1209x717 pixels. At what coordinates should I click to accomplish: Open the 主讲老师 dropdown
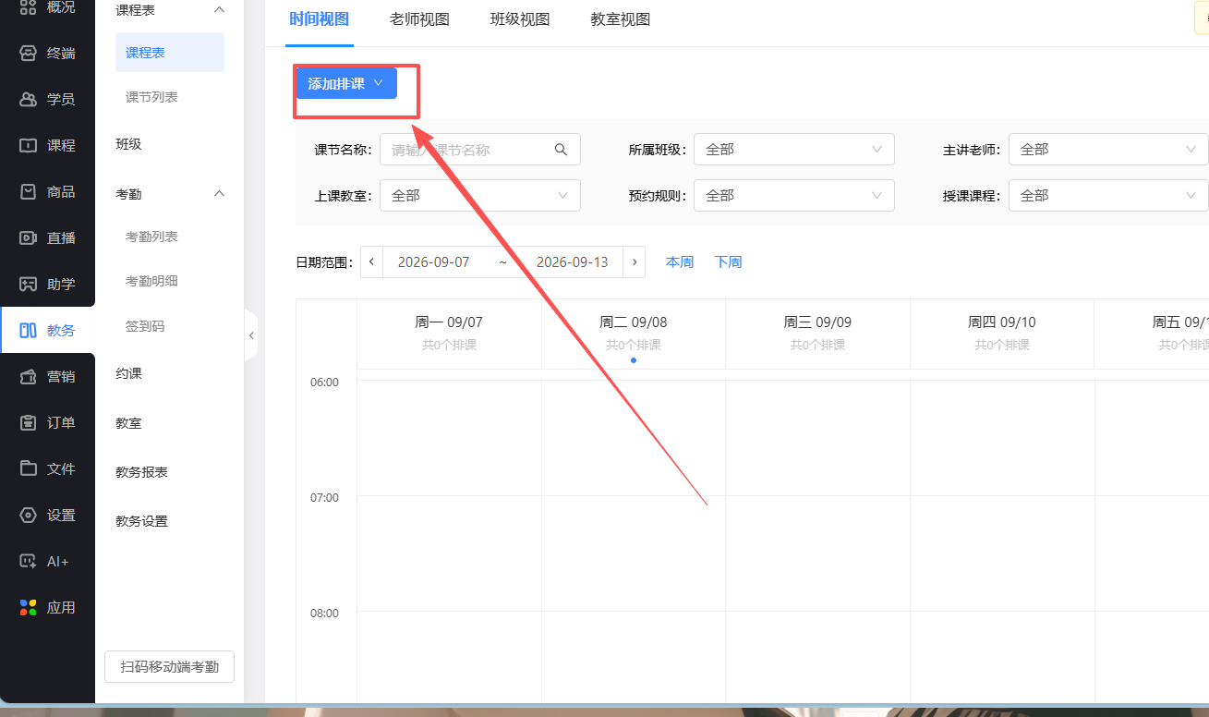pos(1108,150)
